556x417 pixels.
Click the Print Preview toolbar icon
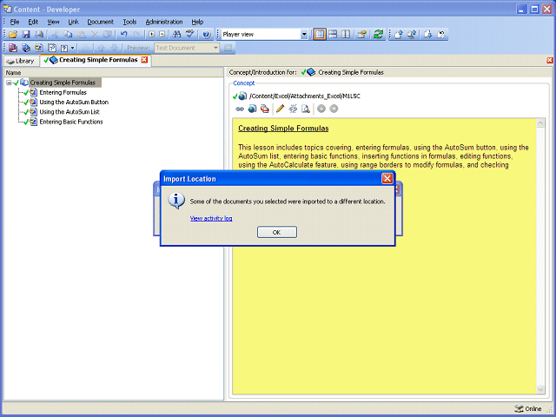pyautogui.click(x=39, y=35)
